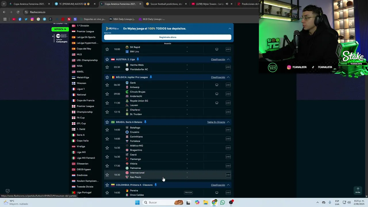Click TV icon for Círculo Brujas vs Anderlecht
368x207 pixels.
(217, 94)
